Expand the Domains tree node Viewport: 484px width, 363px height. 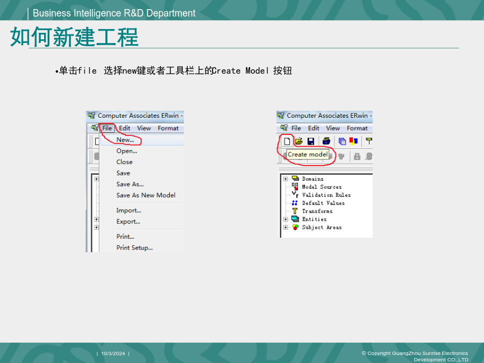(286, 179)
